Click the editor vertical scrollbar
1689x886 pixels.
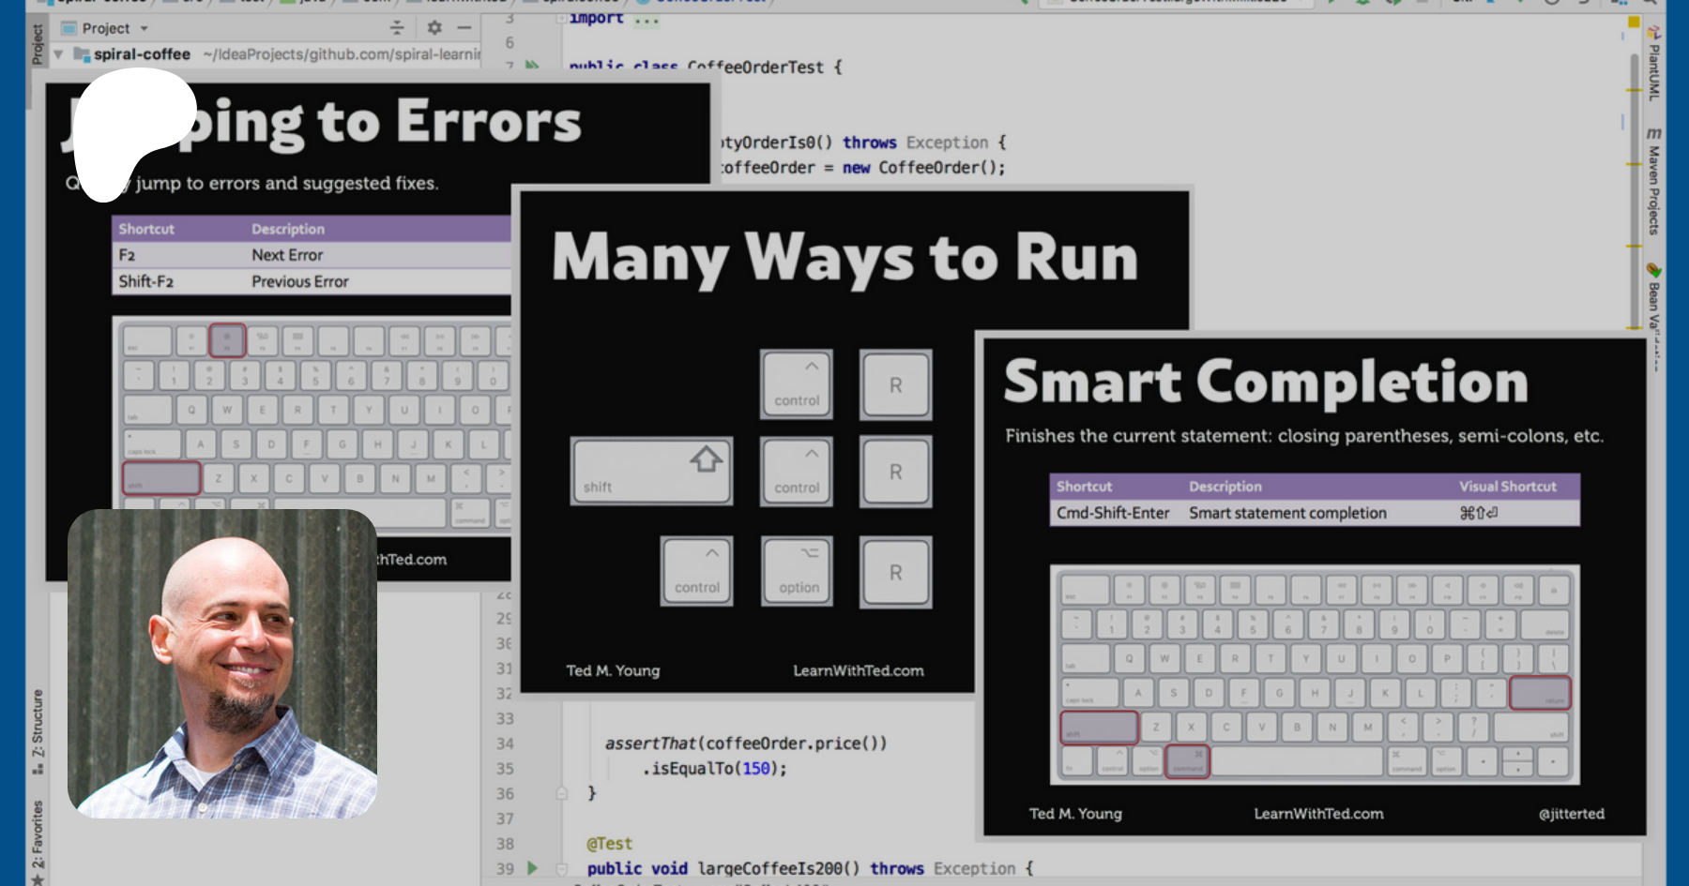click(1634, 188)
